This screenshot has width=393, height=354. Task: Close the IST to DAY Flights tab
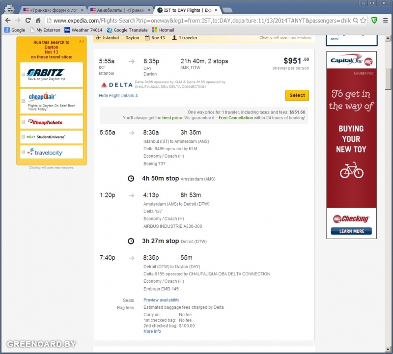tap(216, 10)
